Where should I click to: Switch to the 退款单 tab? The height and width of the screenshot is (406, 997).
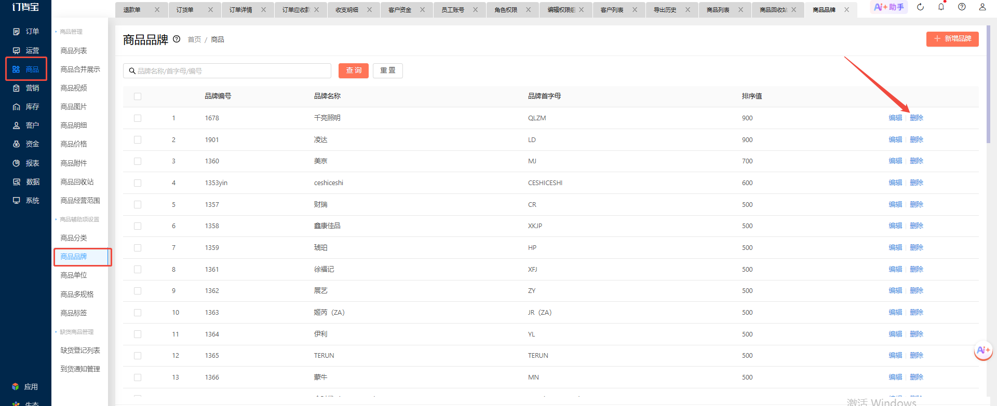click(132, 10)
